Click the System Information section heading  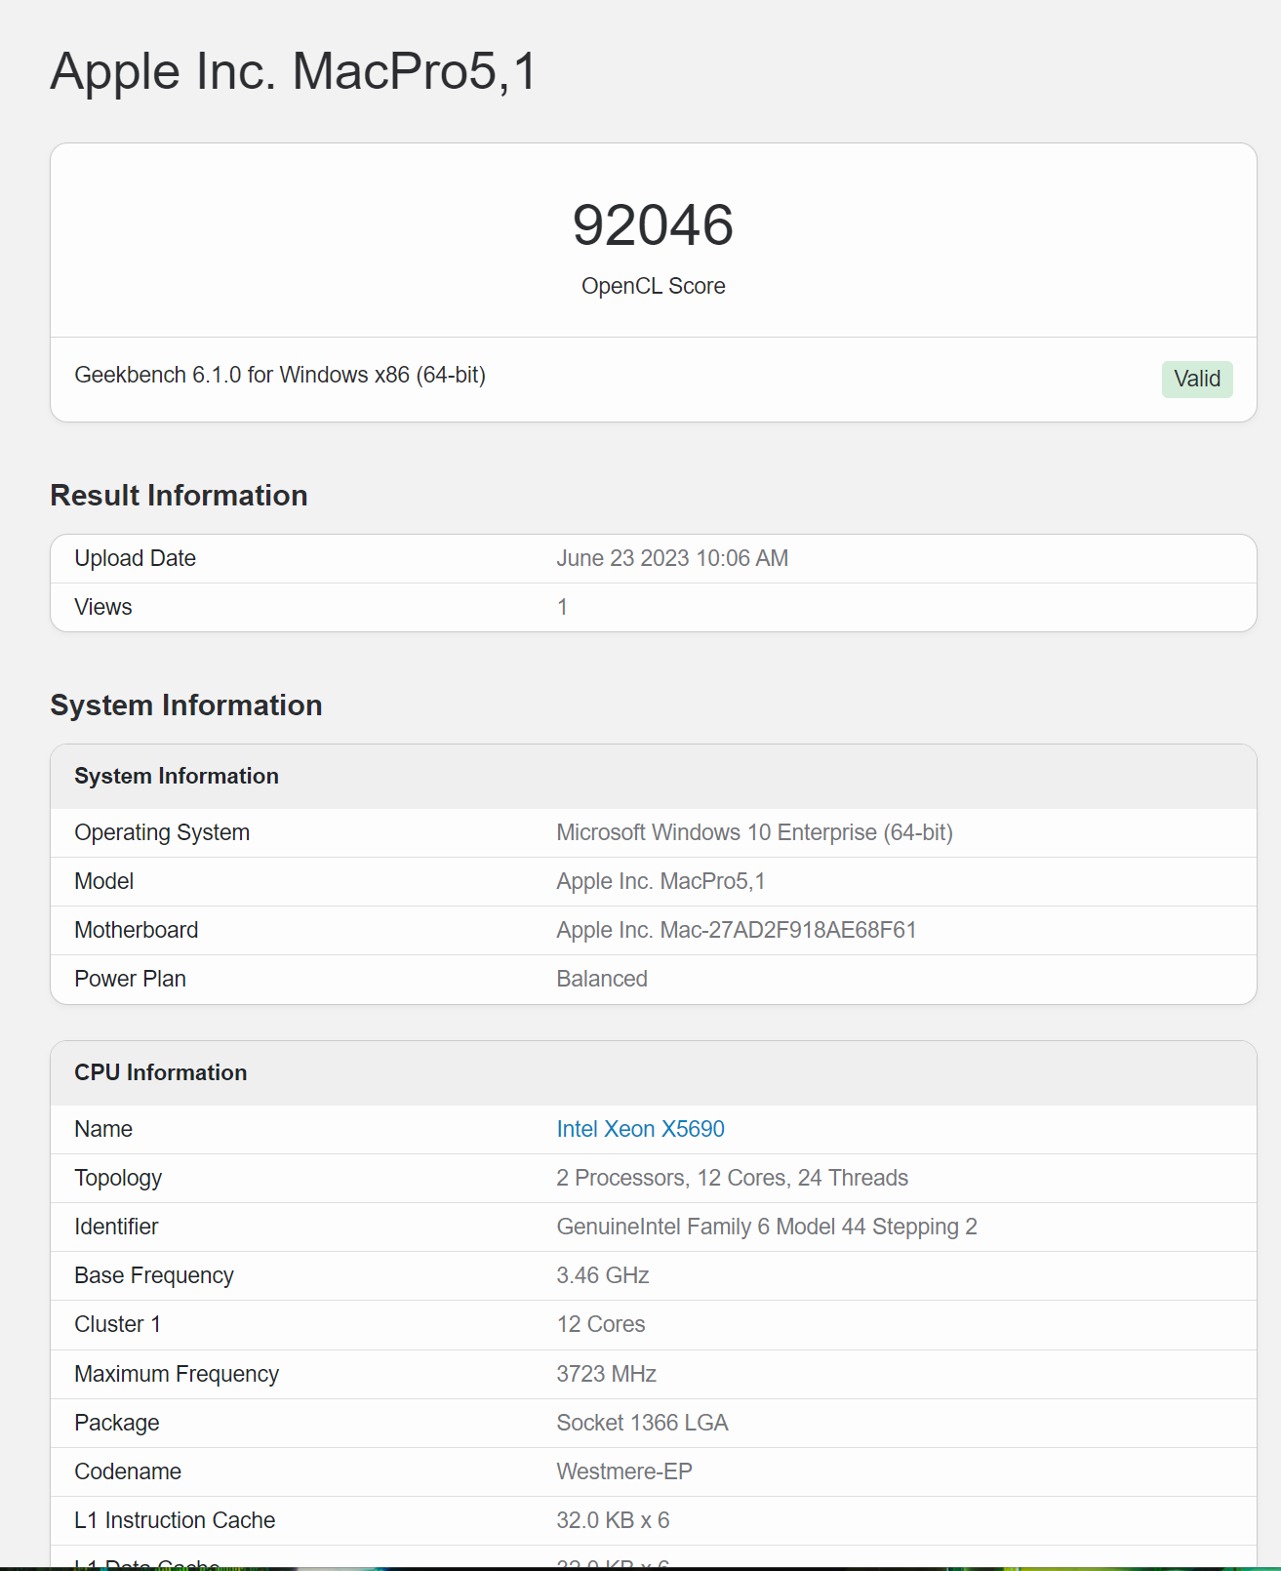click(x=185, y=705)
